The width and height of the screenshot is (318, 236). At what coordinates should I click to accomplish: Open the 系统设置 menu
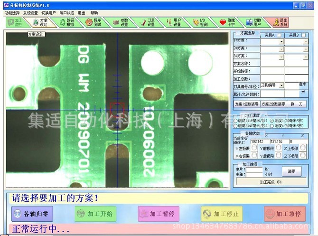pyautogui.click(x=30, y=13)
